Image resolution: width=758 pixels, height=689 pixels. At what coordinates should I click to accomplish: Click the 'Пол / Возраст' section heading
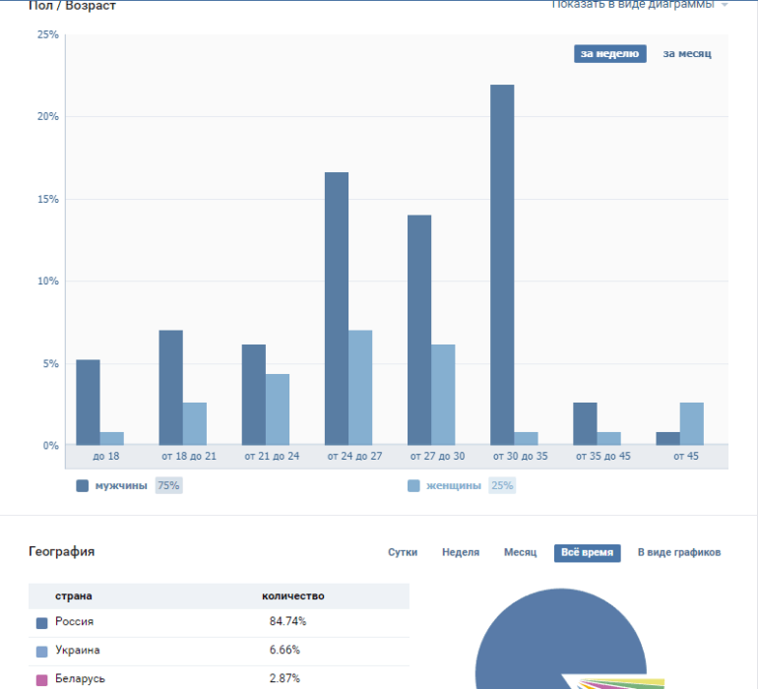coord(73,5)
